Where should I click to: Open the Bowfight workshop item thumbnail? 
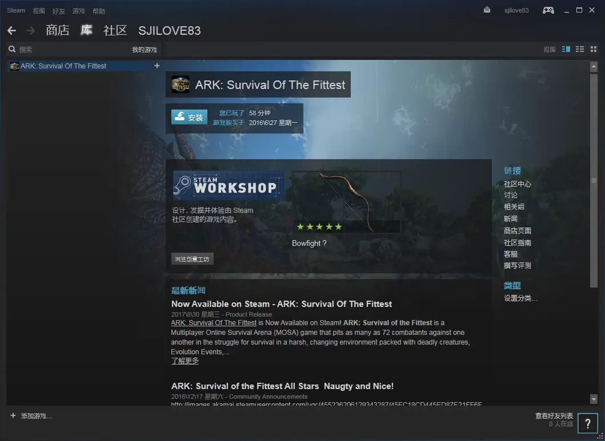pos(347,202)
